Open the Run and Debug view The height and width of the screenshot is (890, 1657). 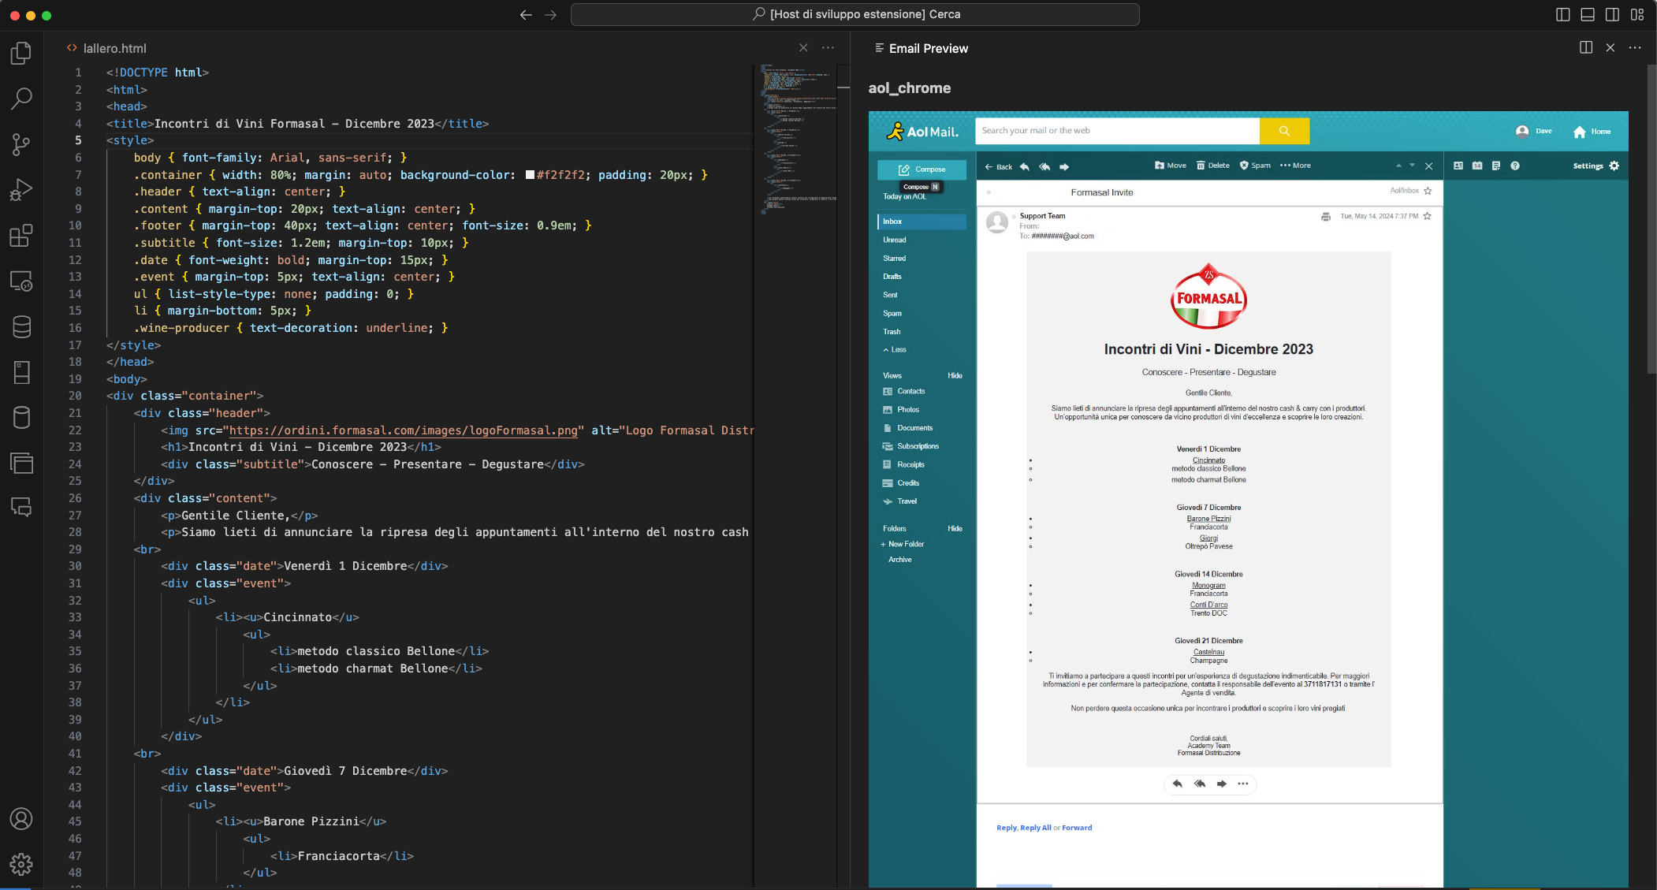click(21, 190)
